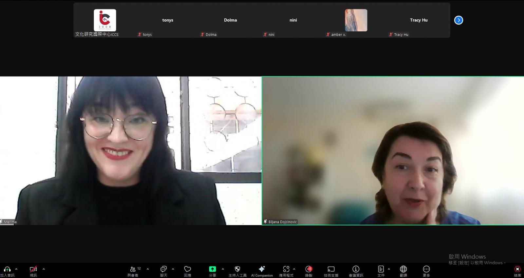Select the amber x. participant thumbnail
Image resolution: width=524 pixels, height=278 pixels.
coord(356,20)
